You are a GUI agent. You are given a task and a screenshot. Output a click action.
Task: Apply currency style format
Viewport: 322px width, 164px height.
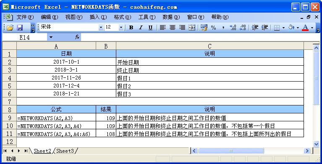tap(204, 28)
